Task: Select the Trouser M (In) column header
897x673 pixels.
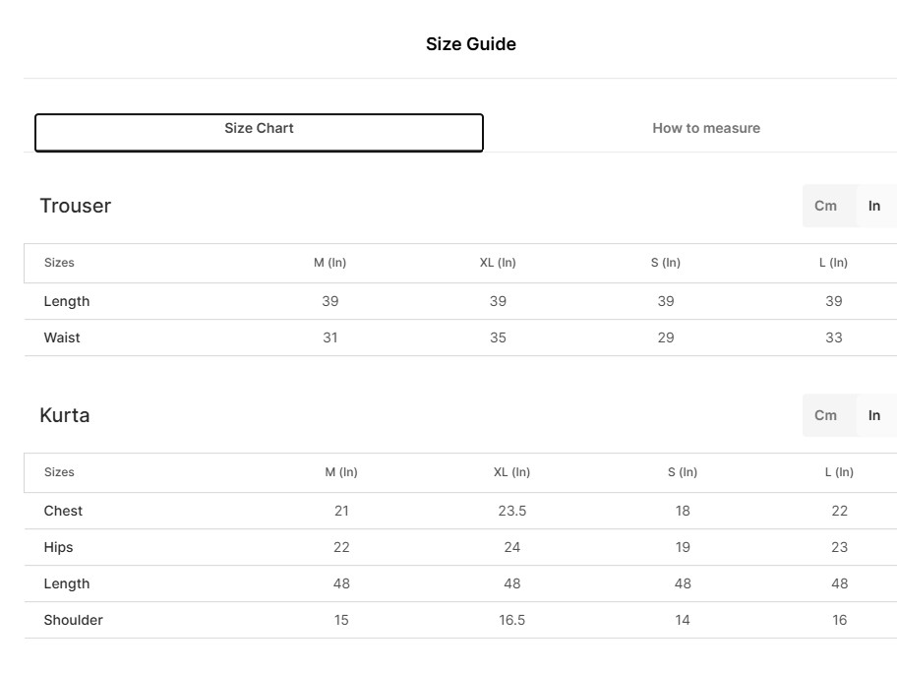Action: (330, 263)
